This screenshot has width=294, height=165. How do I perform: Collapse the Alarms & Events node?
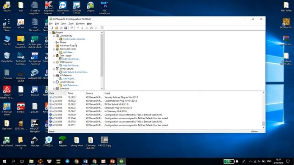pos(54,49)
